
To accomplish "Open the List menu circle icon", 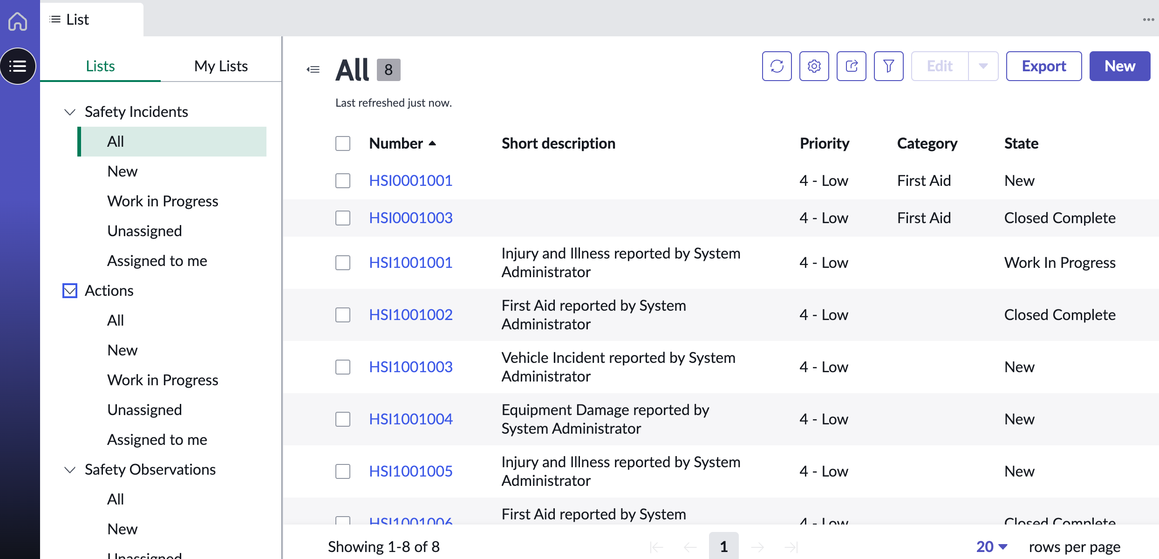I will (x=18, y=66).
